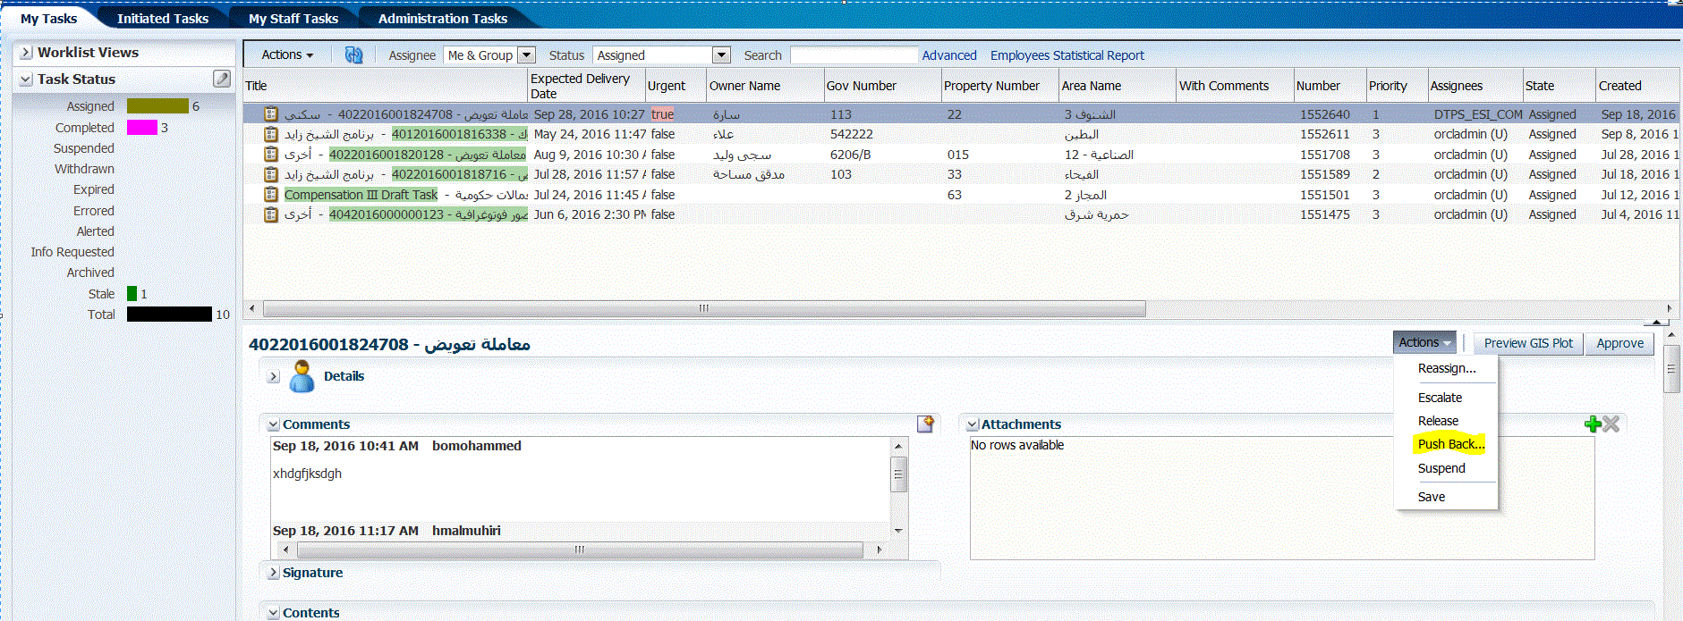Add a new comment using the Comments icon
Image resolution: width=1683 pixels, height=621 pixels.
coord(925,424)
